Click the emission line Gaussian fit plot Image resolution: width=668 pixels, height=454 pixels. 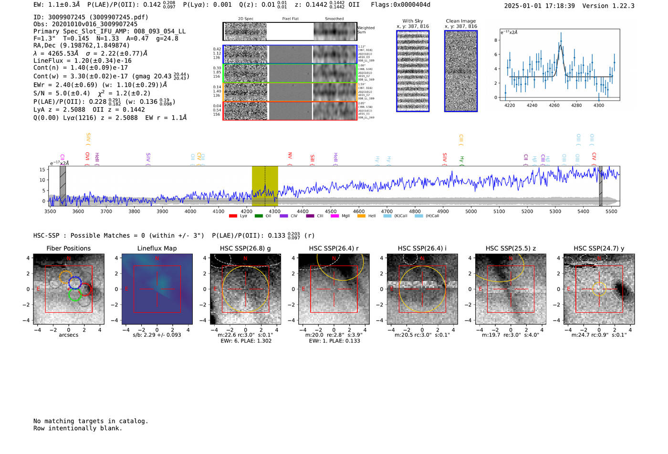coord(560,65)
